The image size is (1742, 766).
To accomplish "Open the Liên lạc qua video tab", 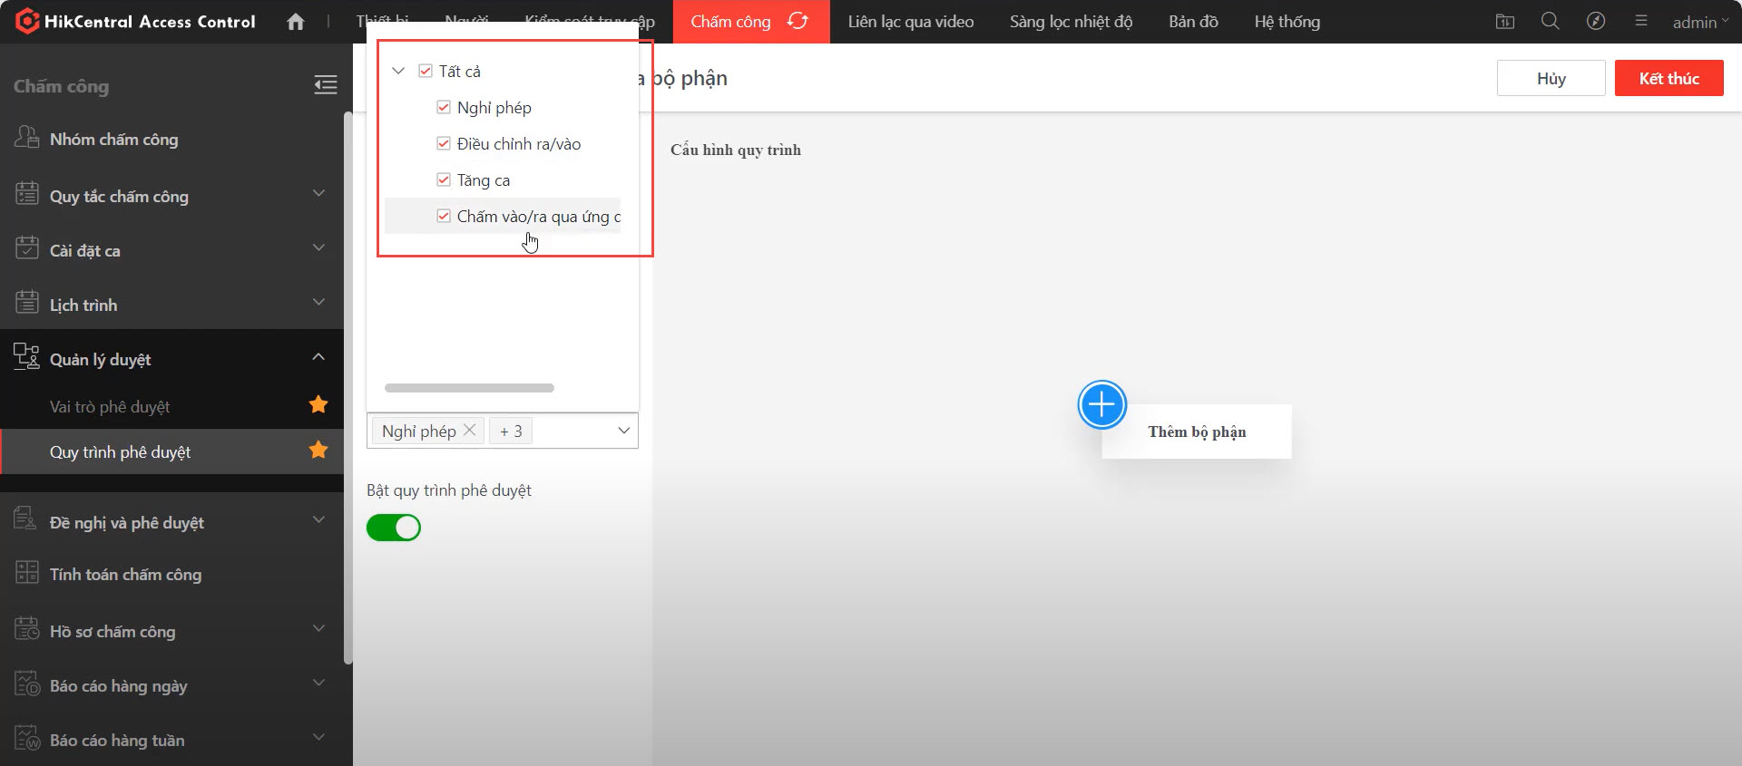I will (x=910, y=22).
